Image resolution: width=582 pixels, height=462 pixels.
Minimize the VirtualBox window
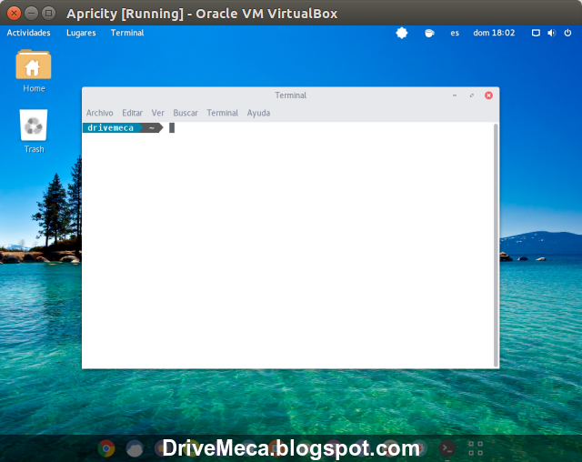tap(31, 14)
